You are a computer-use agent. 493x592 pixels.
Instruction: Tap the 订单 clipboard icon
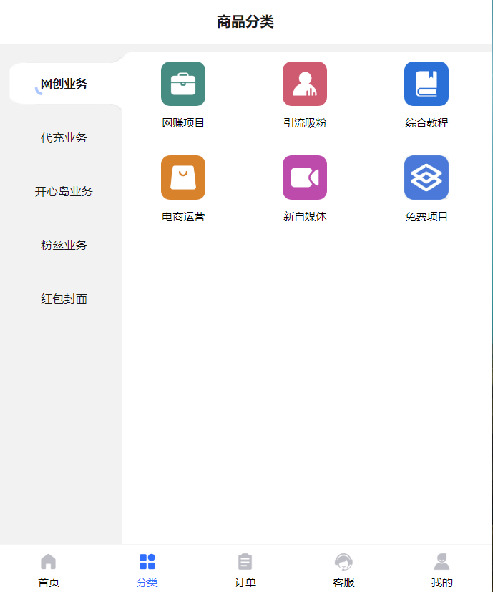point(245,562)
